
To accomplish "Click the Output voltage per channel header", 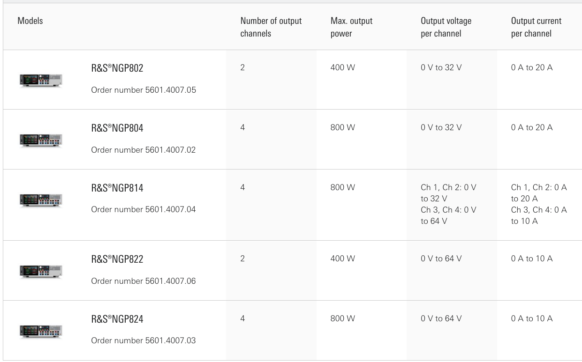I will click(x=446, y=27).
